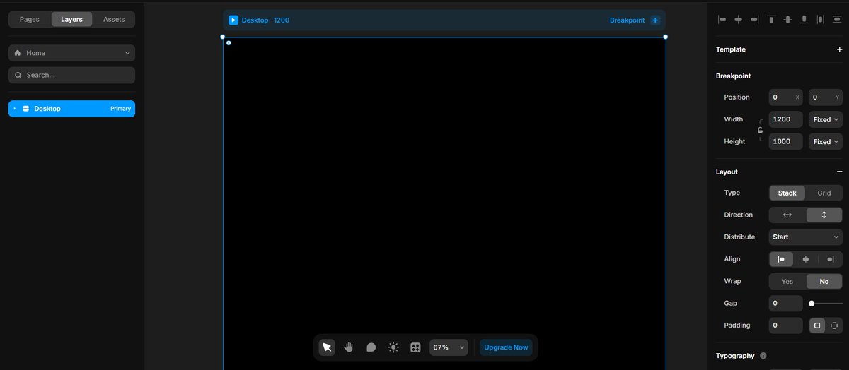The image size is (849, 370).
Task: Select the comment bubble tool
Action: [x=371, y=347]
